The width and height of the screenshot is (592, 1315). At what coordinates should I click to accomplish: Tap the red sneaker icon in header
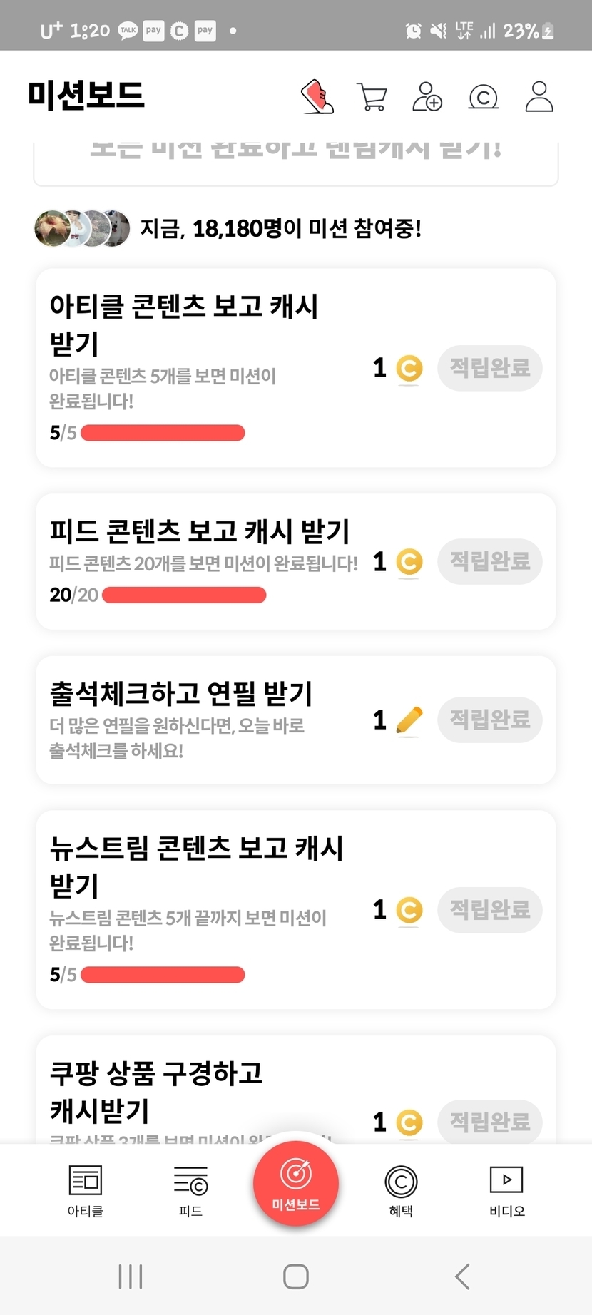pyautogui.click(x=317, y=96)
